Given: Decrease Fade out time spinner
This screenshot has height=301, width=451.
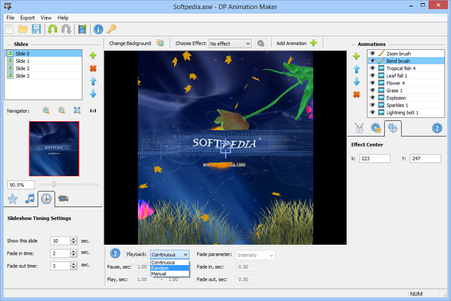Looking at the screenshot, I should pyautogui.click(x=74, y=268).
